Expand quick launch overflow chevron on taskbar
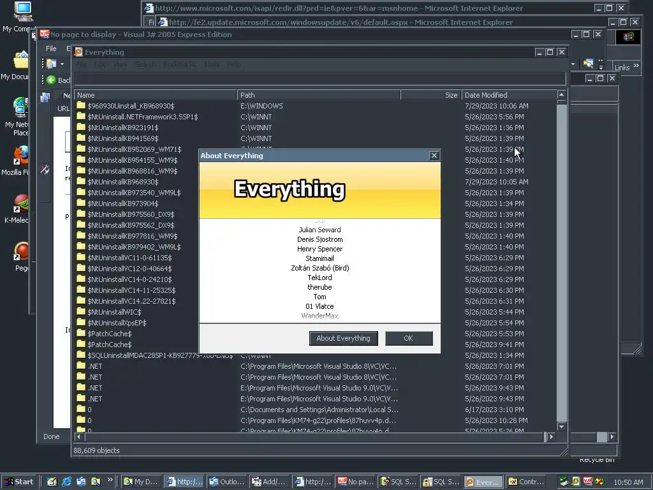The height and width of the screenshot is (490, 653). [x=110, y=480]
